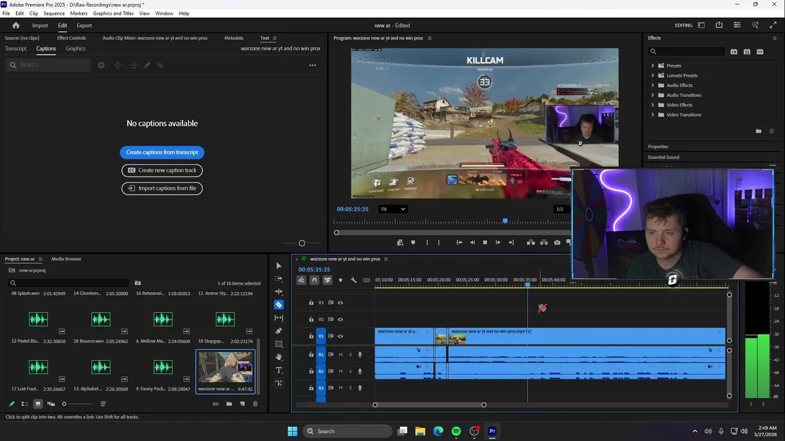Image resolution: width=785 pixels, height=441 pixels.
Task: Click the Add Marker icon in timeline
Action: [340, 280]
